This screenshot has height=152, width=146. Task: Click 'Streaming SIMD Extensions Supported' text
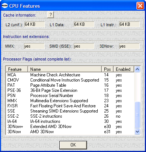[64, 111]
